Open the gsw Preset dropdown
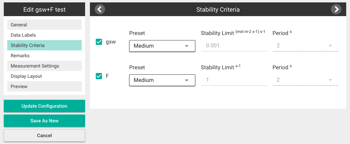350x144 pixels. click(162, 46)
